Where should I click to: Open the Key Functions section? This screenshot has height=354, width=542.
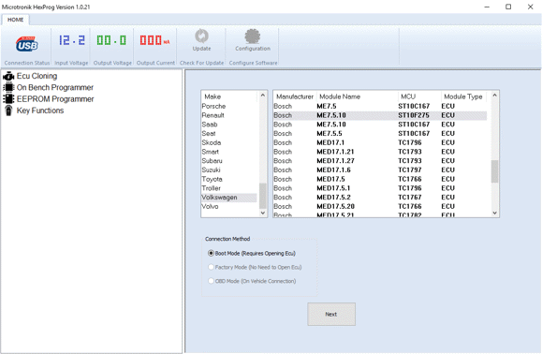tap(40, 111)
